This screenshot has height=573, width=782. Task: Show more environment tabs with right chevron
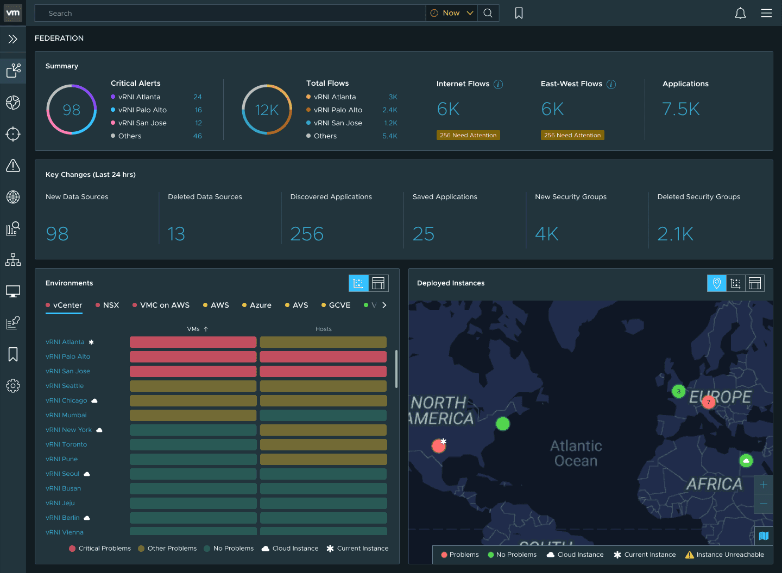click(x=384, y=305)
